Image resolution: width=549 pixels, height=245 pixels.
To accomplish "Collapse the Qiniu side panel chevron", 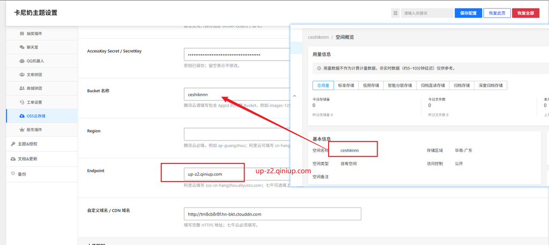I will pyautogui.click(x=294, y=95).
